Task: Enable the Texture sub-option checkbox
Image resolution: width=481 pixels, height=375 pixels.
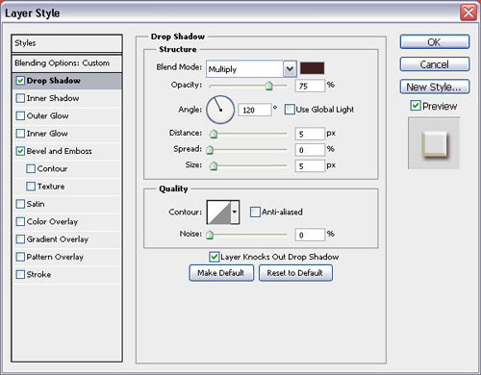Action: [31, 187]
